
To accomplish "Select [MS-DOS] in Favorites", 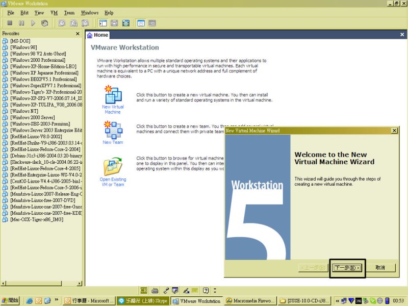I will 20,41.
